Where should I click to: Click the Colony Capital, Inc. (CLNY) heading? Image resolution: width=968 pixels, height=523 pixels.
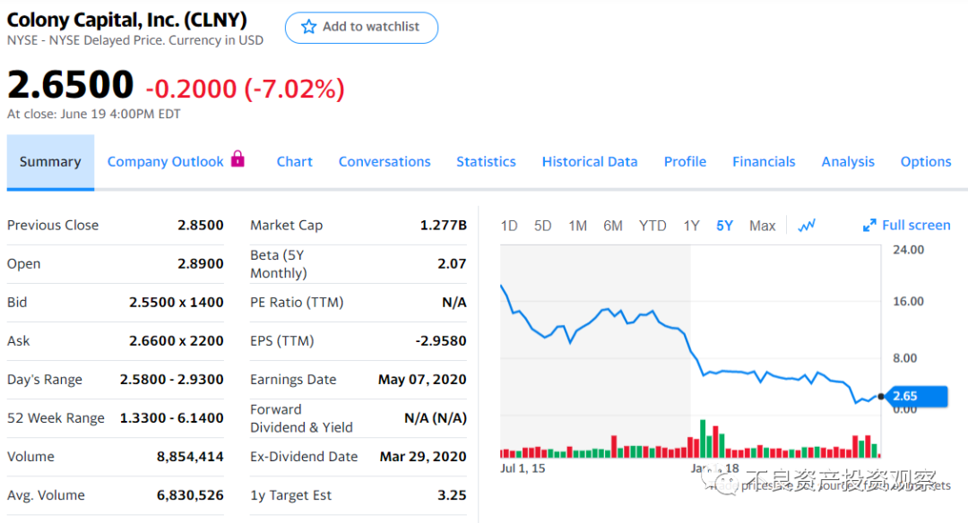[x=126, y=20]
